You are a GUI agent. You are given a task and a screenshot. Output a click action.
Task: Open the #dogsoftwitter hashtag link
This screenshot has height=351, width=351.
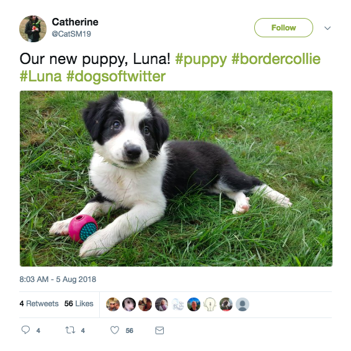pos(116,76)
